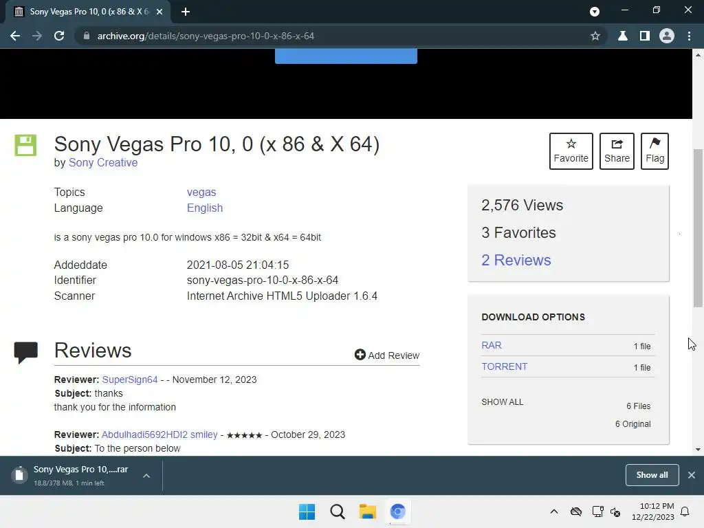Screen dimensions: 704x528
Task: Open the tab search dropdown arrow
Action: (595, 12)
